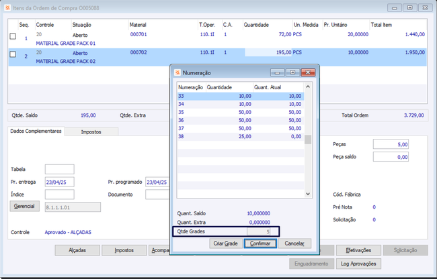The image size is (437, 279).
Task: Close the Numeração dialog
Action: [x=308, y=72]
